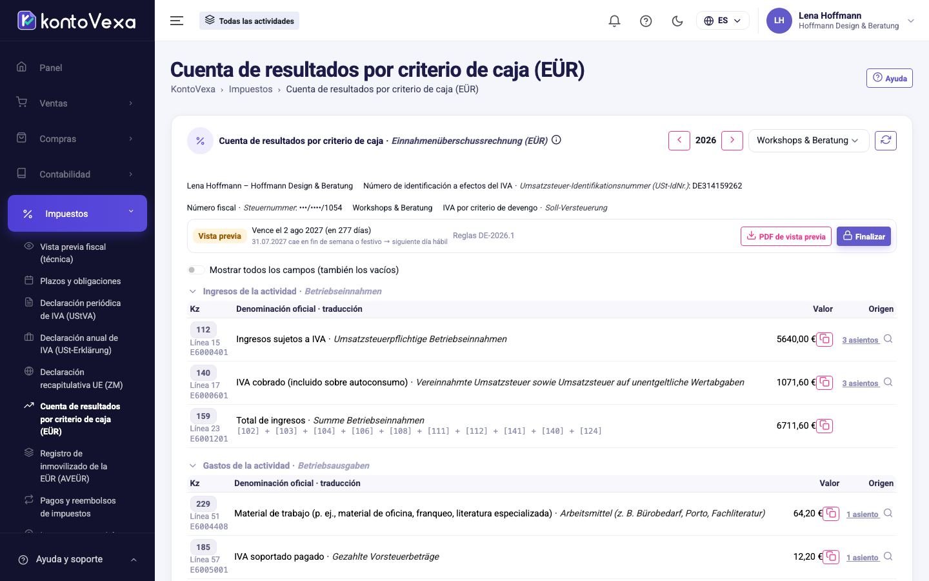
Task: Go to previous year from 2026
Action: click(x=679, y=140)
